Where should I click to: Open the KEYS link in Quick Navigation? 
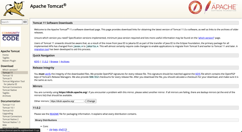coord(37,61)
